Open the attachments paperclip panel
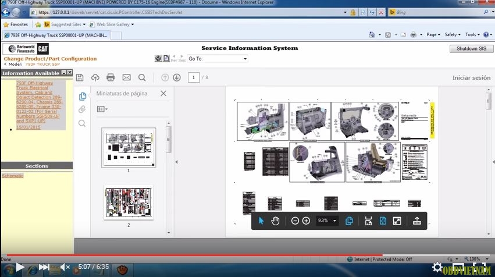This screenshot has width=495, height=277. pos(82,109)
